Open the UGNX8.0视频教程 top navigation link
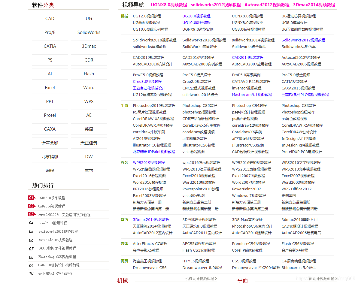358x284 pixels. [x=168, y=5]
